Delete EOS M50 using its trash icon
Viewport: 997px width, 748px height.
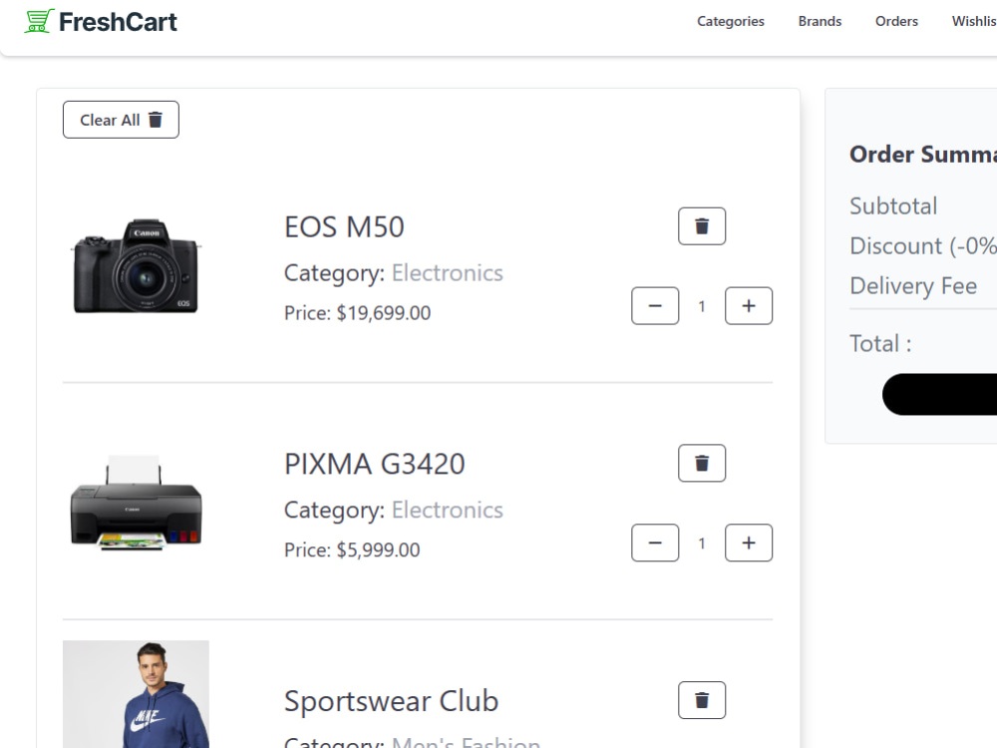click(x=701, y=225)
